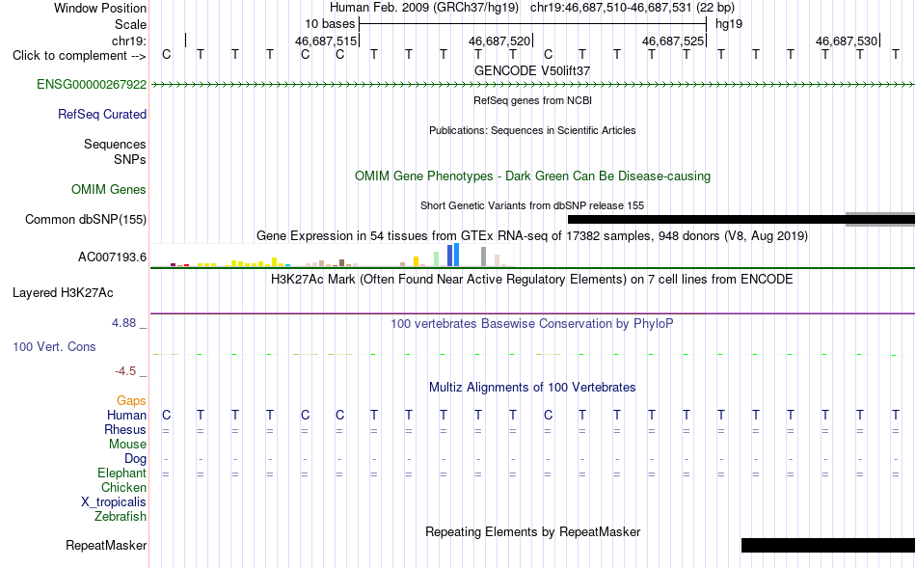Click the Scale label
This screenshot has width=916, height=568.
click(131, 24)
